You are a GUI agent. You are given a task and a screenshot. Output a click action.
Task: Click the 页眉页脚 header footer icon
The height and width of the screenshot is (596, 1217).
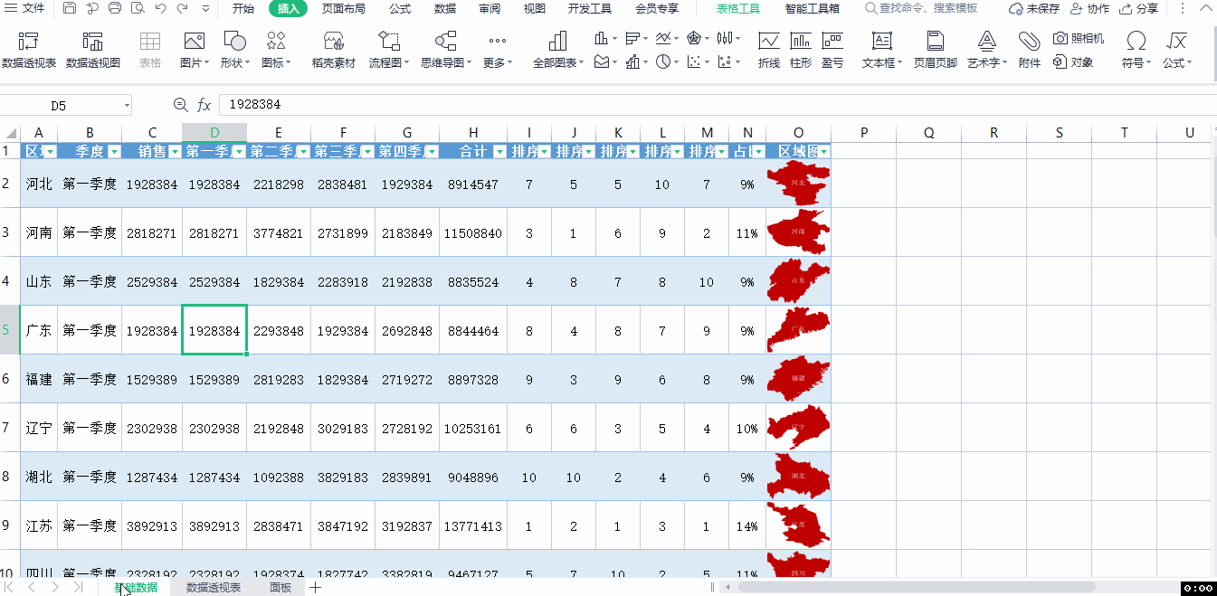(936, 51)
